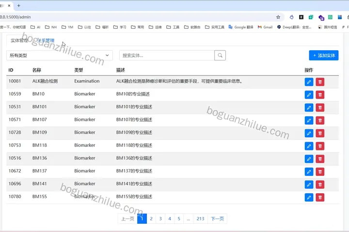
Task: Delete the BM107 entity
Action: 320,120
